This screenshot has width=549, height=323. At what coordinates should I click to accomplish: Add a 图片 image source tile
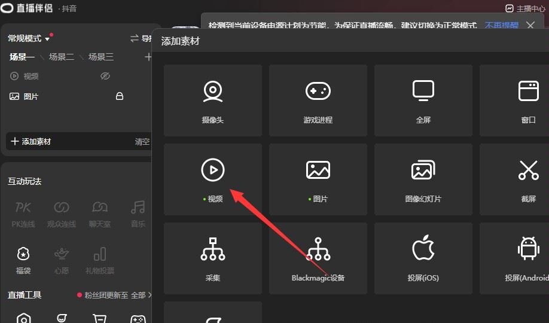pos(318,179)
